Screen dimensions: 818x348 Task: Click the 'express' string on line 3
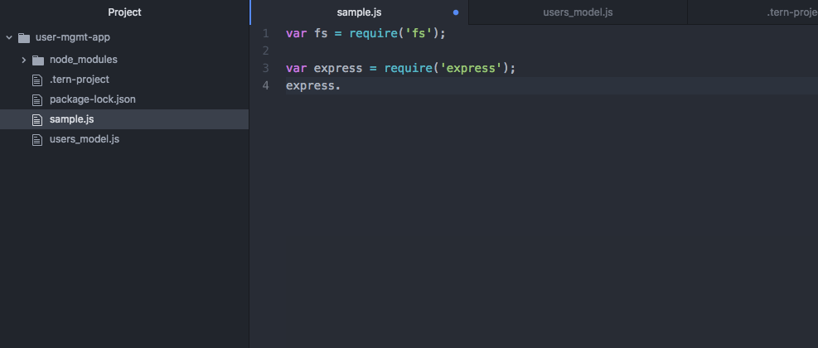pyautogui.click(x=469, y=69)
